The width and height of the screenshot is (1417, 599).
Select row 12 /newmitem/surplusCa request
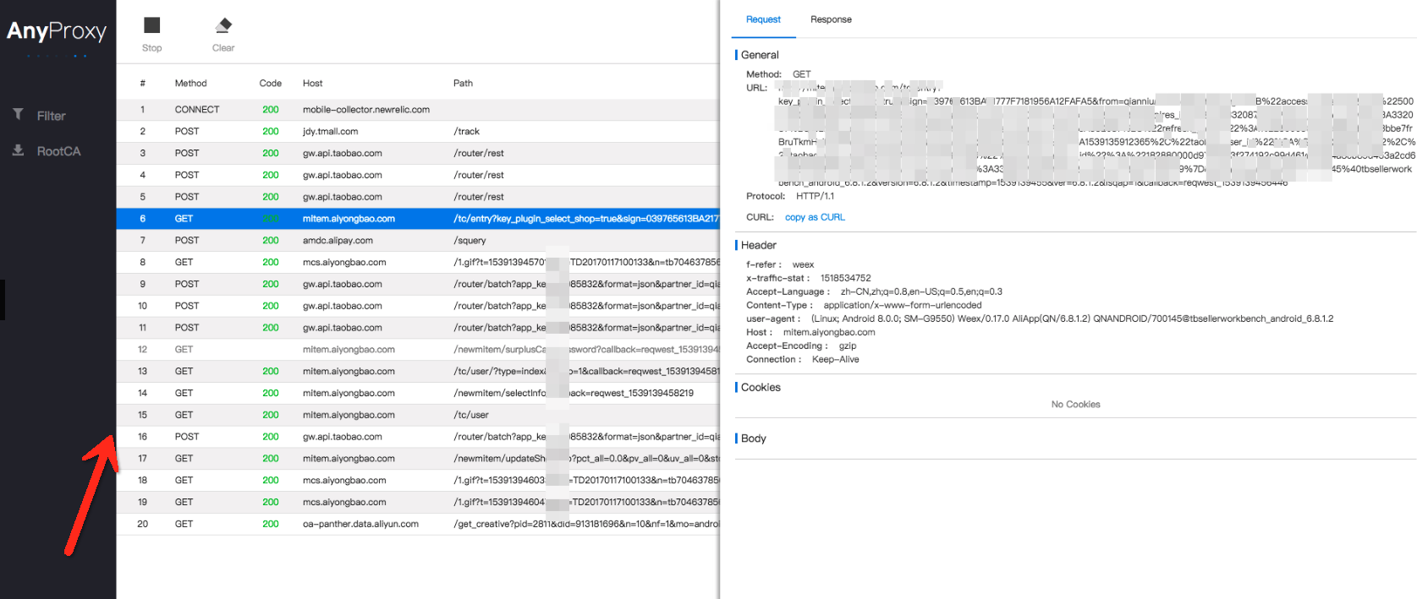click(418, 350)
